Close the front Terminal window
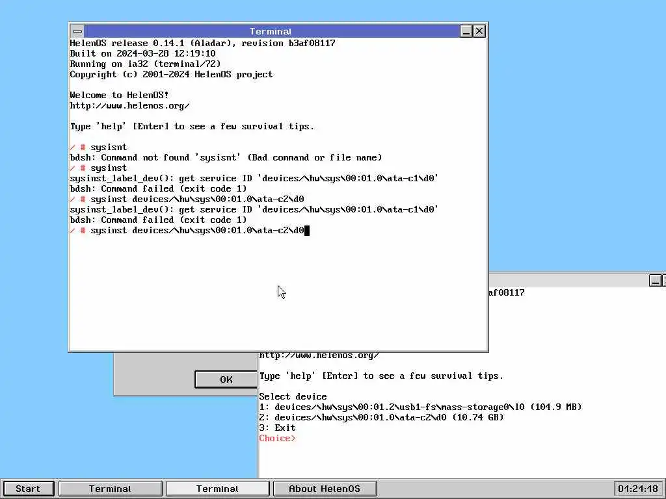The width and height of the screenshot is (666, 499). (479, 31)
